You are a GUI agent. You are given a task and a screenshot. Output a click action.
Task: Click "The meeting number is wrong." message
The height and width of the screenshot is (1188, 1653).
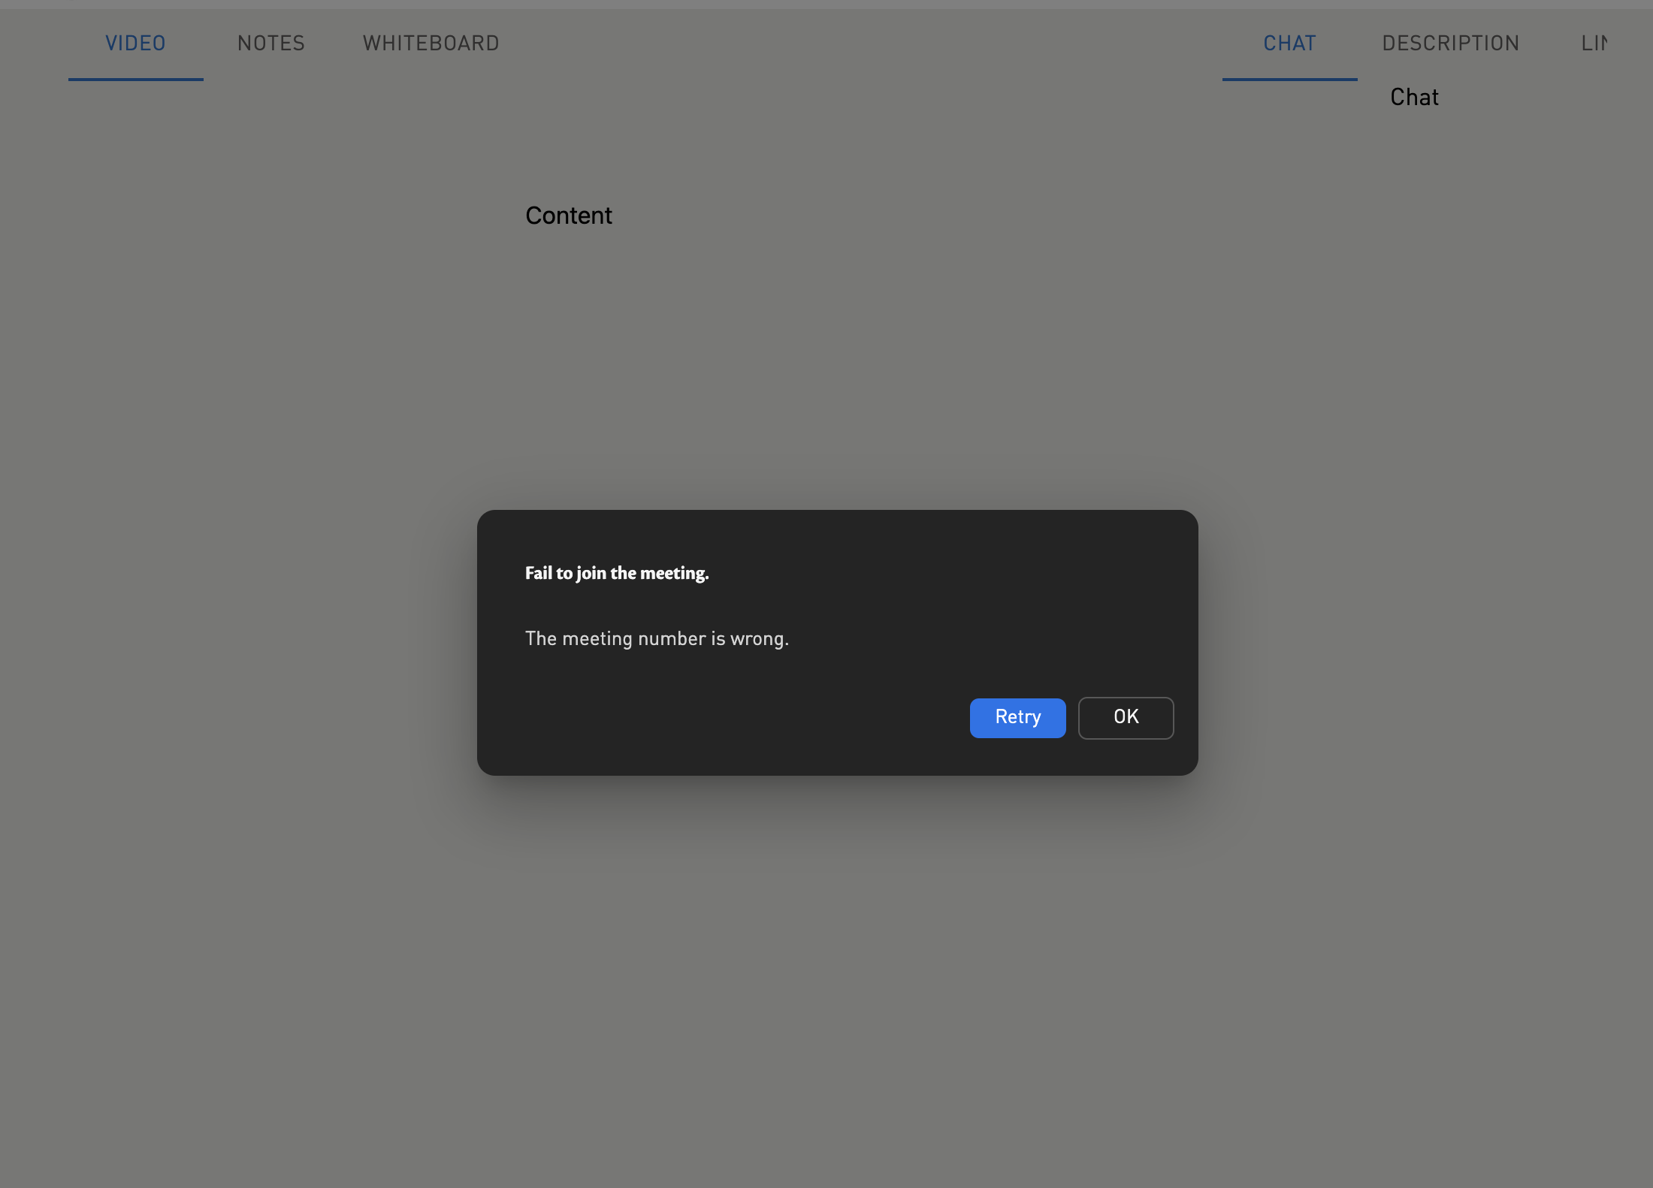pos(657,639)
